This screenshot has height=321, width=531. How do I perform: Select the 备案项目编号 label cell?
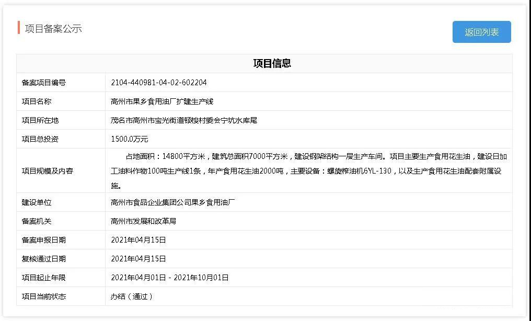pyautogui.click(x=61, y=83)
